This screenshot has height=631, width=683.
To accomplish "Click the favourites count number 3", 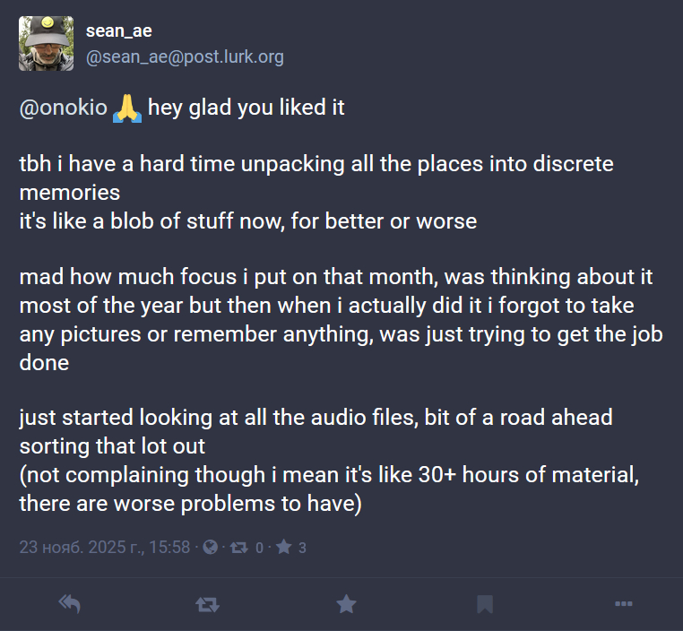I will pos(302,548).
